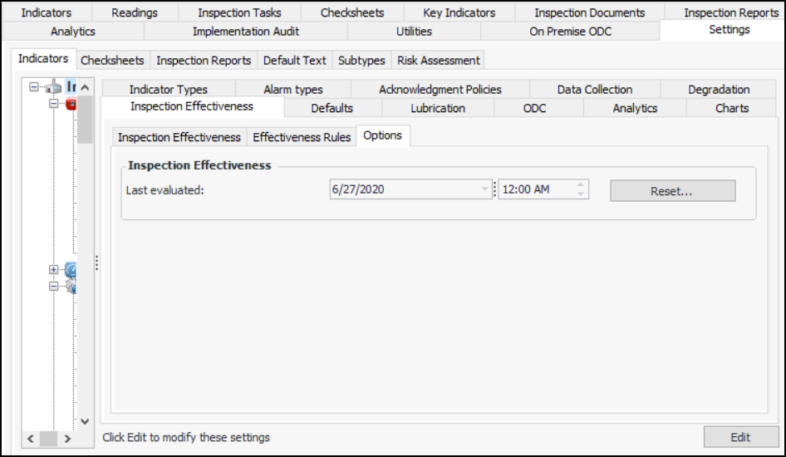Select the Key Indicators tab
Viewport: 786px width, 457px height.
coord(459,12)
